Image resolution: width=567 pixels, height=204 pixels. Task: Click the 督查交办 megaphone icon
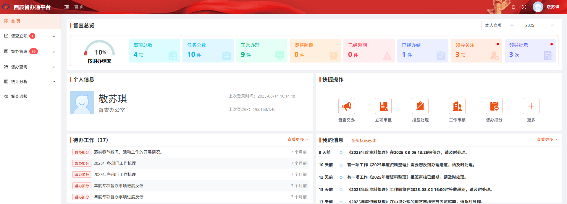click(x=346, y=106)
